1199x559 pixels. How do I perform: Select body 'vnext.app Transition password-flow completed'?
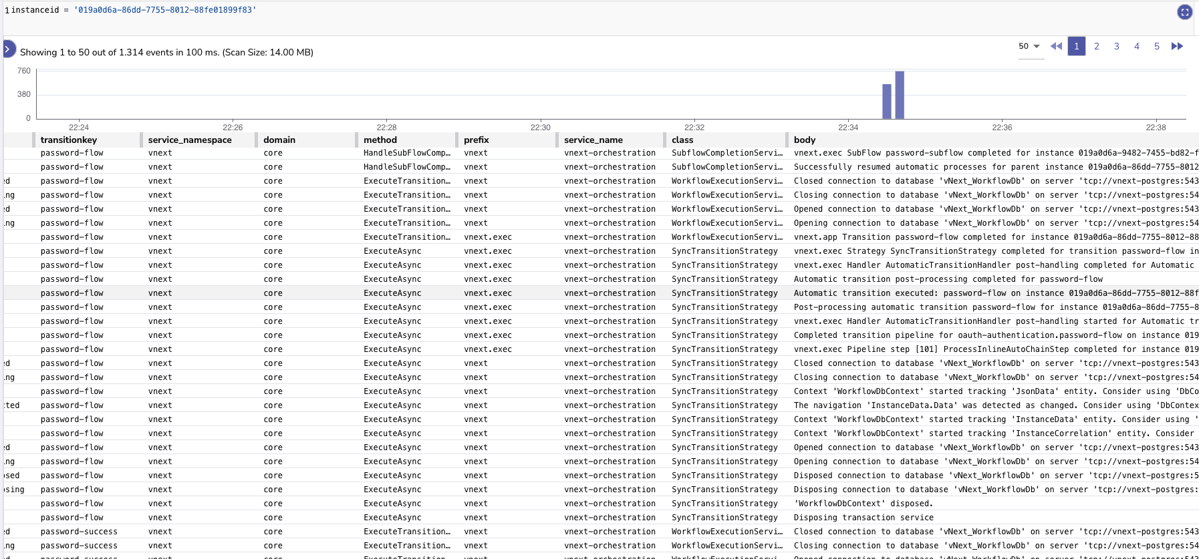coord(996,237)
